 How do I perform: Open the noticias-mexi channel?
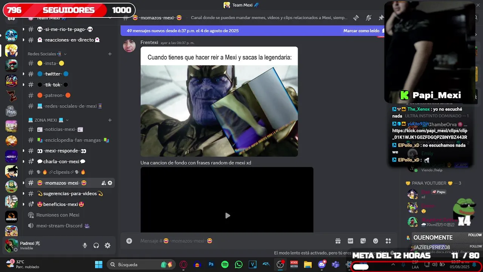pyautogui.click(x=70, y=129)
